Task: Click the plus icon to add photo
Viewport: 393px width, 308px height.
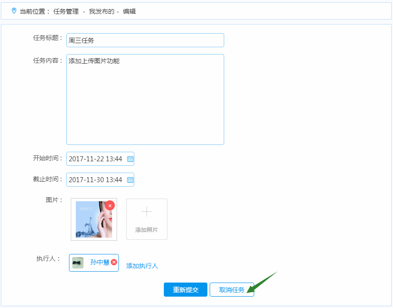Action: click(x=147, y=212)
